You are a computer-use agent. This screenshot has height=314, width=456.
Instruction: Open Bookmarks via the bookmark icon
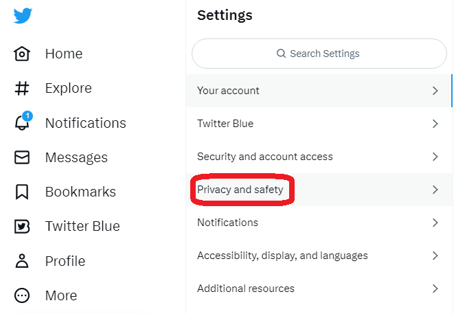click(22, 192)
